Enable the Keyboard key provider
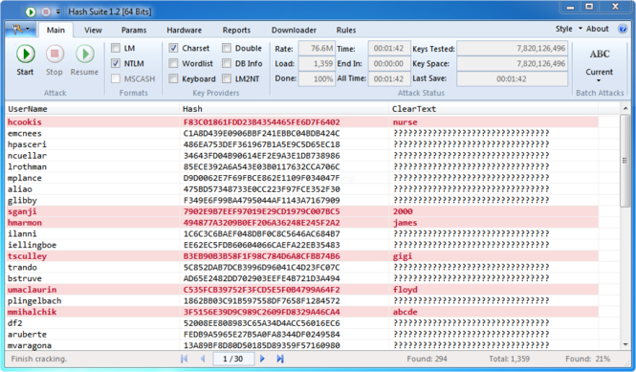The height and width of the screenshot is (372, 636). pyautogui.click(x=173, y=78)
